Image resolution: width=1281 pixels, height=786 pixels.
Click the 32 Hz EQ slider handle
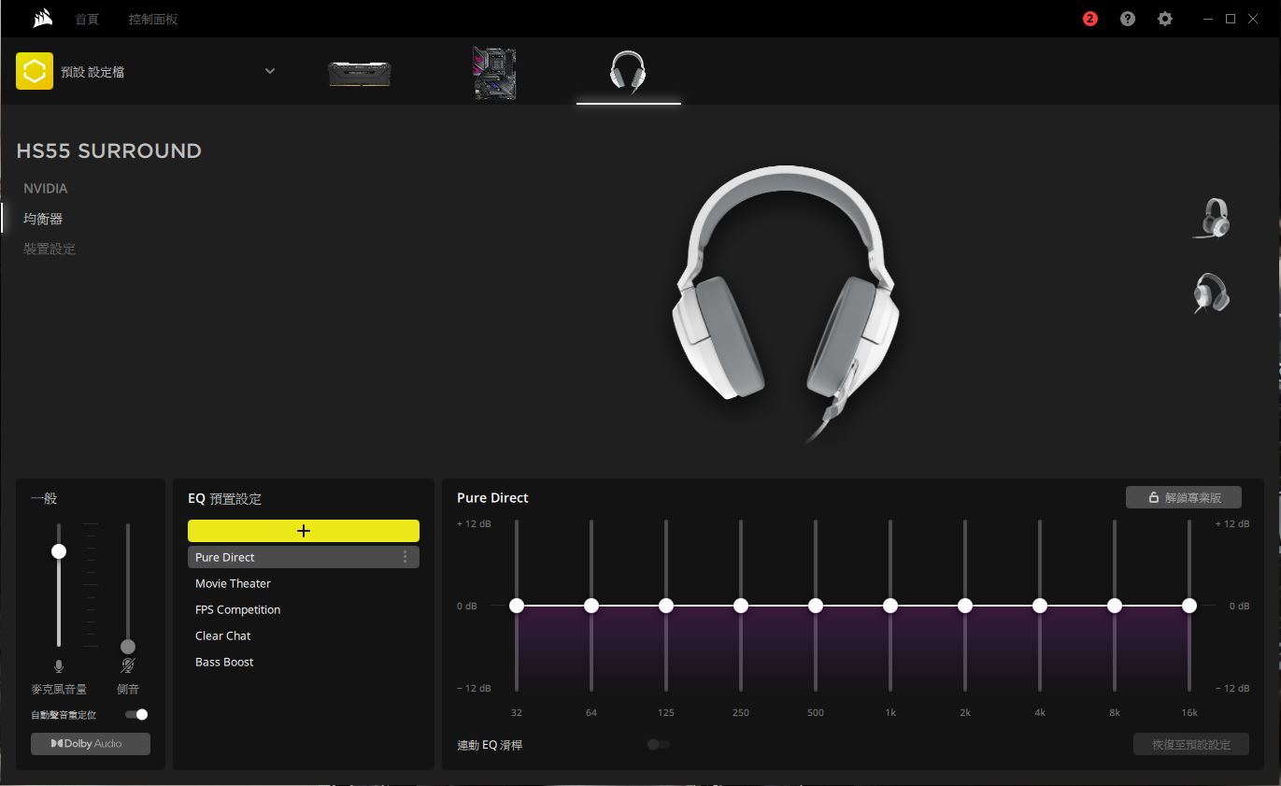tap(517, 606)
